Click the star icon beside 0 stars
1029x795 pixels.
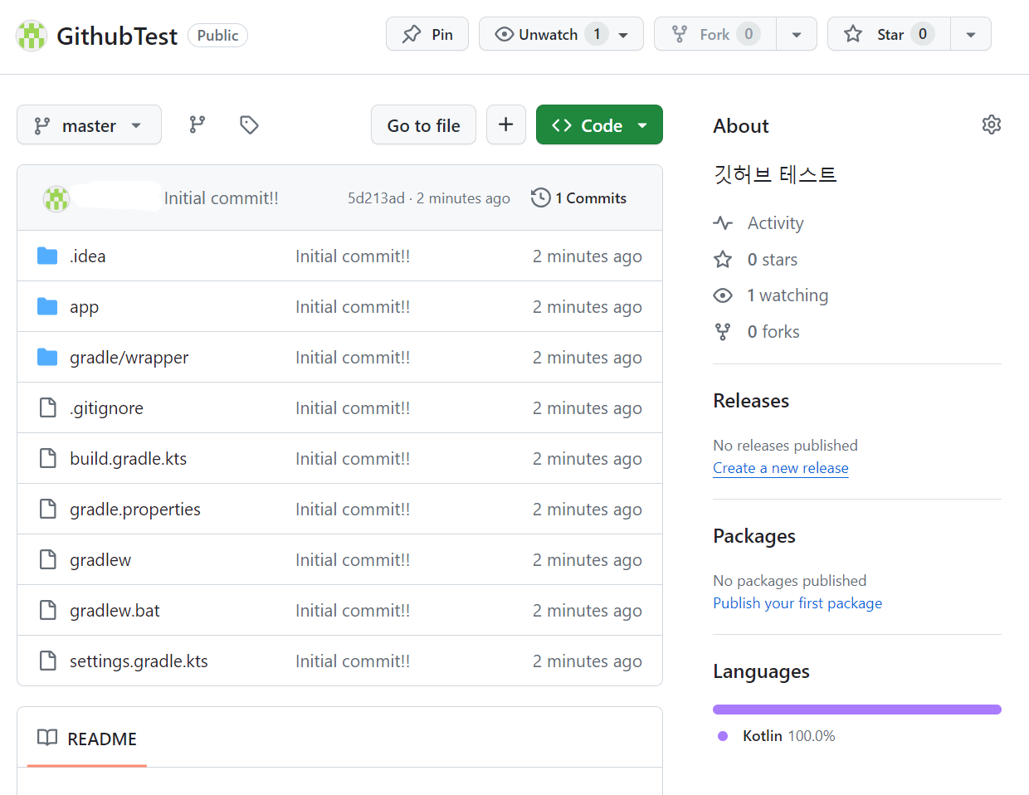(723, 260)
